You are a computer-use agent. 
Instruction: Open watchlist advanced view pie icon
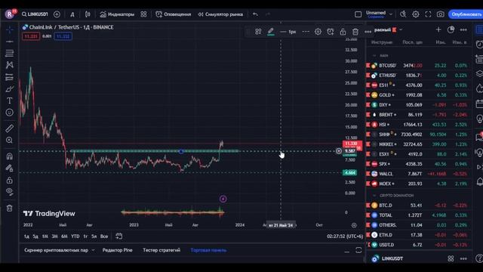(451, 29)
